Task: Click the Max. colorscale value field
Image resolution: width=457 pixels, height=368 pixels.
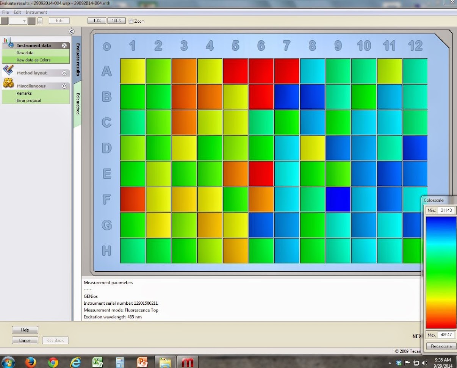Action: coord(446,335)
